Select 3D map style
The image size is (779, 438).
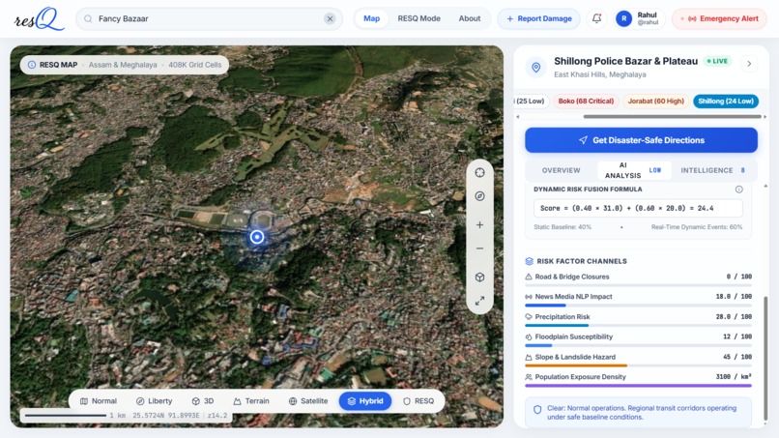coord(203,401)
